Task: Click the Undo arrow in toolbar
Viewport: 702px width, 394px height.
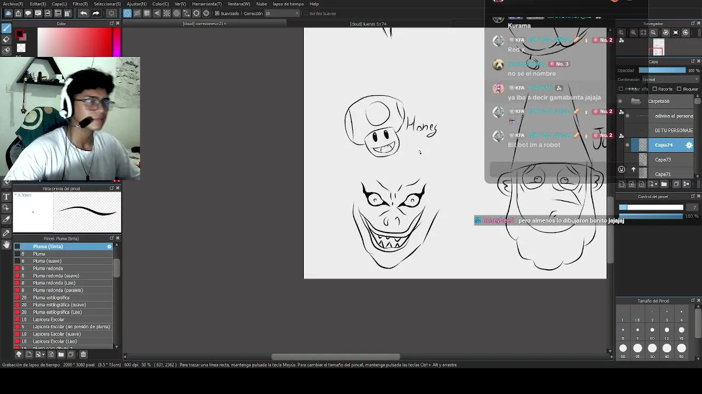Action: 83,13
